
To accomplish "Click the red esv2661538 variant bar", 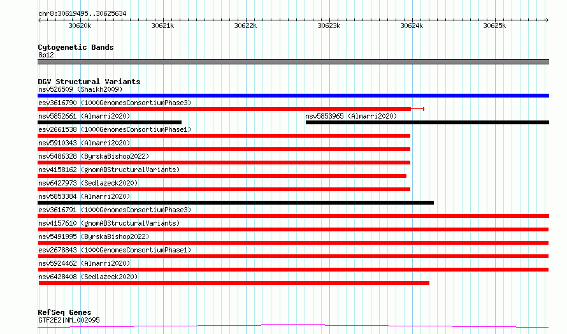I will point(224,136).
